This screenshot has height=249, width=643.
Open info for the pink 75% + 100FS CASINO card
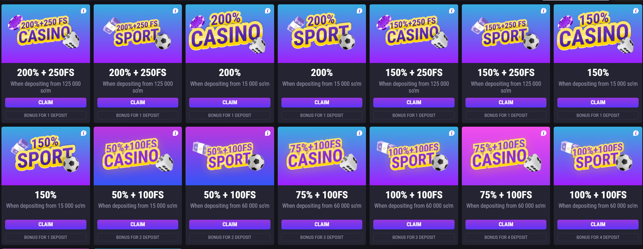(544, 133)
